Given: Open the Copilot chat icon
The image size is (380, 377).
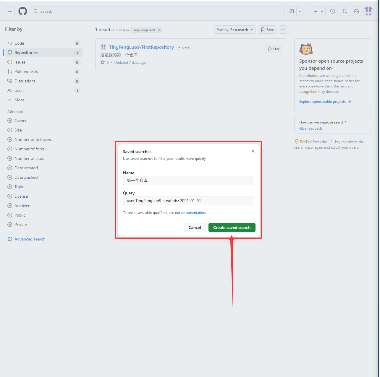Looking at the screenshot, I should click(x=292, y=12).
